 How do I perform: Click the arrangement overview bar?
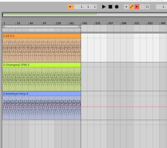pos(85,15)
